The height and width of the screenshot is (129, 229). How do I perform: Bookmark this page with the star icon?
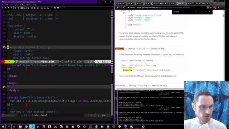tap(211, 7)
